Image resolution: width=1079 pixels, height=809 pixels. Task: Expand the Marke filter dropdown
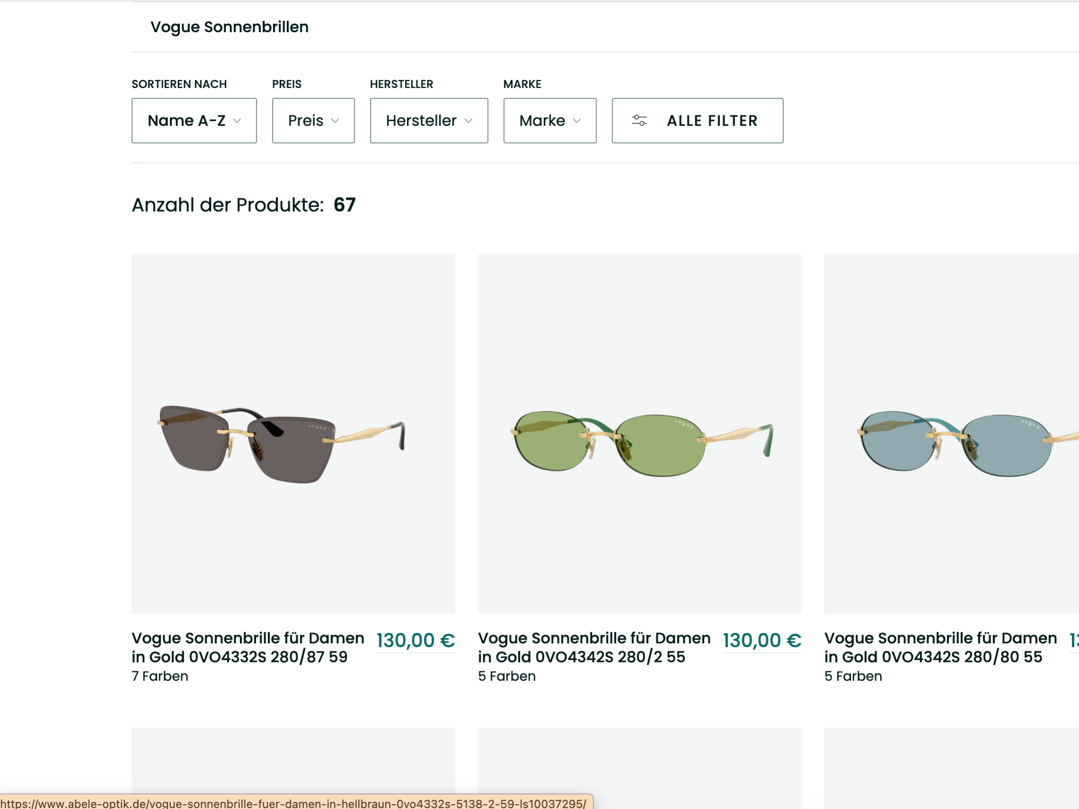[550, 120]
